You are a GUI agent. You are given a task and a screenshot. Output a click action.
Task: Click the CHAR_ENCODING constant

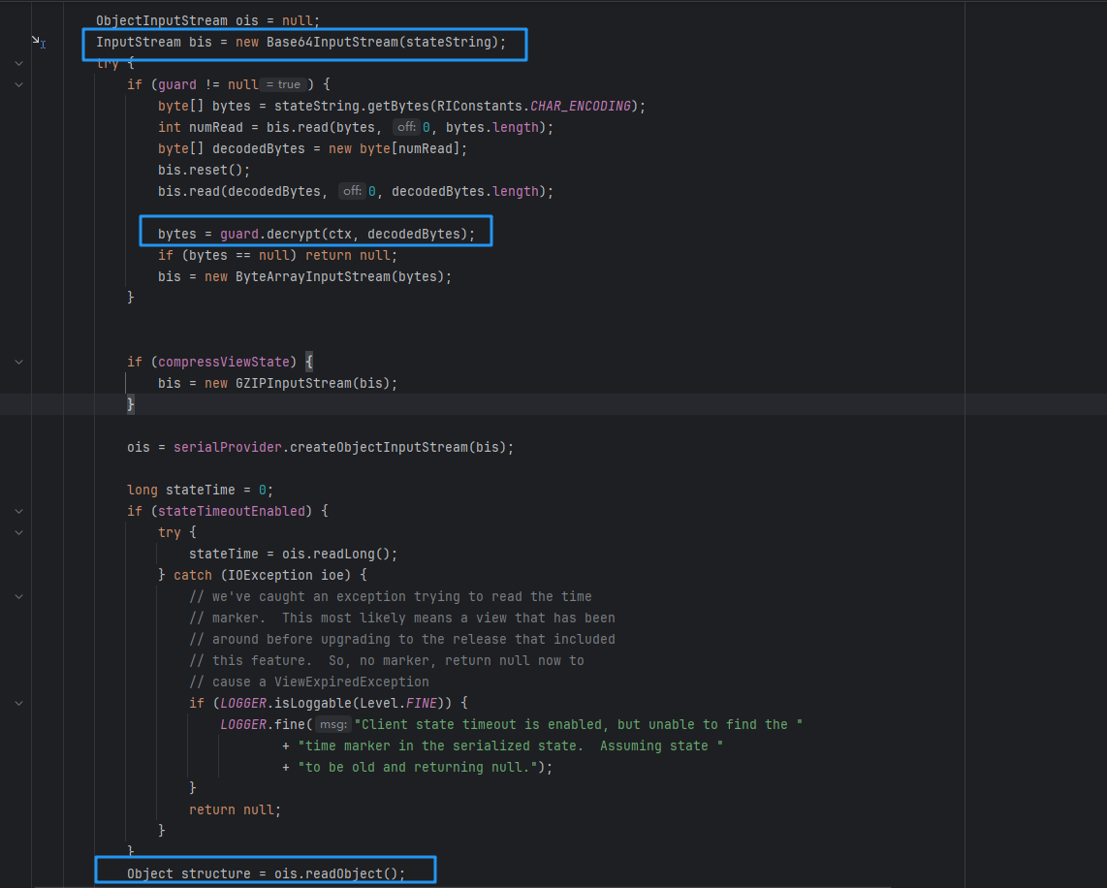[x=582, y=107]
